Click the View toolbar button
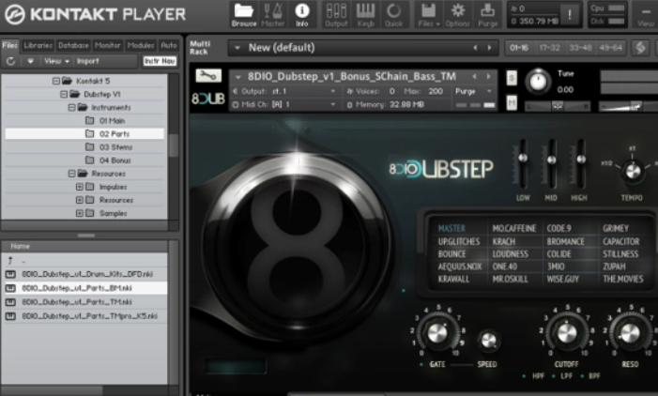 [x=646, y=15]
